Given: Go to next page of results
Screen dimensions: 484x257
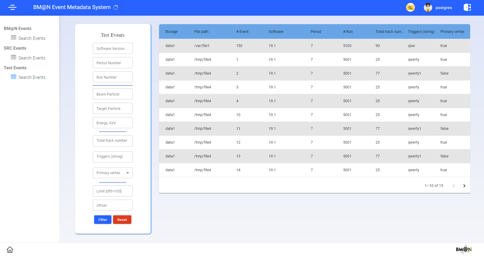Looking at the screenshot, I should coord(464,186).
